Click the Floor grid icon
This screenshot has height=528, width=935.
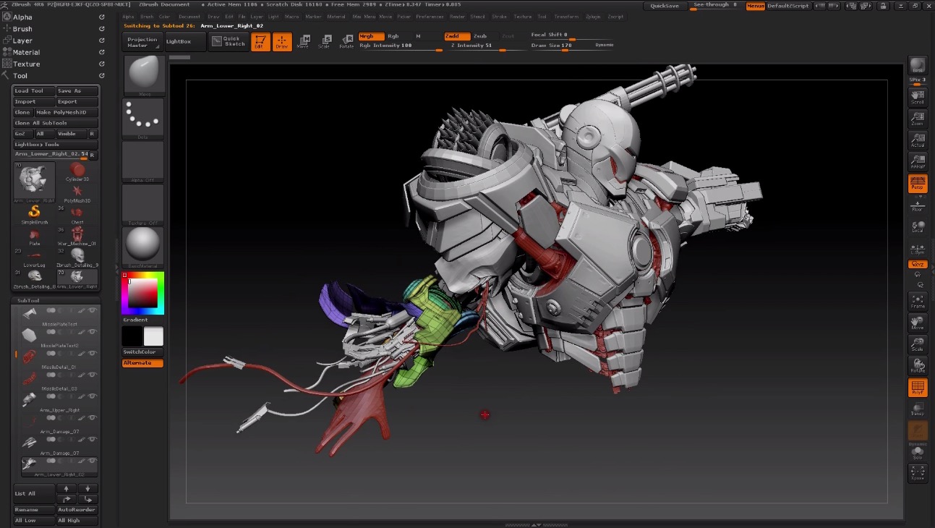918,205
